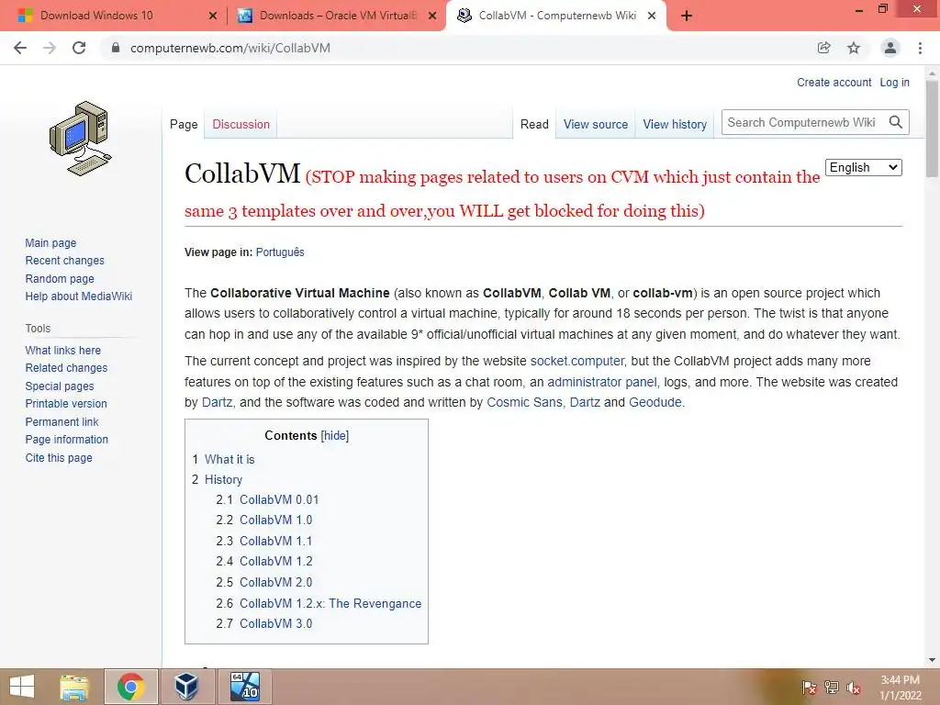Hide the Contents table with hide link
The width and height of the screenshot is (940, 705).
335,436
